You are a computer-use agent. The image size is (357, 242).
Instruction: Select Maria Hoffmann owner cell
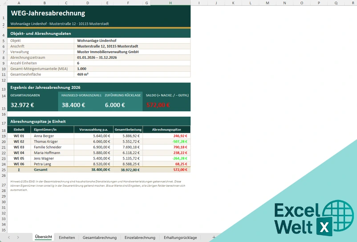(53, 153)
